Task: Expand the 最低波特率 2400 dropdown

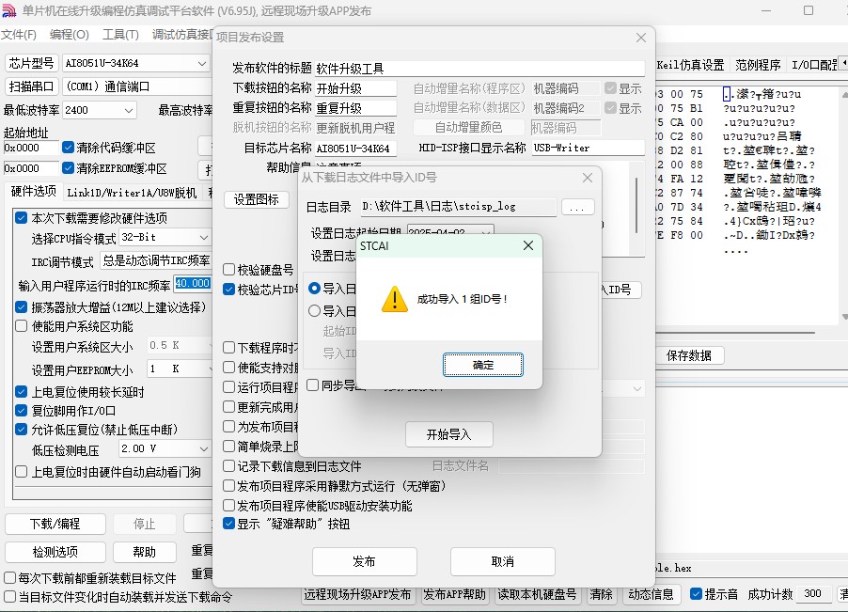Action: [x=129, y=110]
